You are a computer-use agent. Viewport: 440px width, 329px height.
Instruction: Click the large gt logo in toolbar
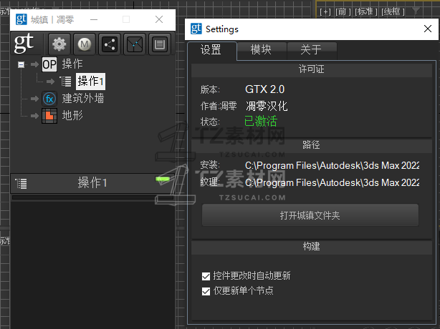pyautogui.click(x=24, y=43)
